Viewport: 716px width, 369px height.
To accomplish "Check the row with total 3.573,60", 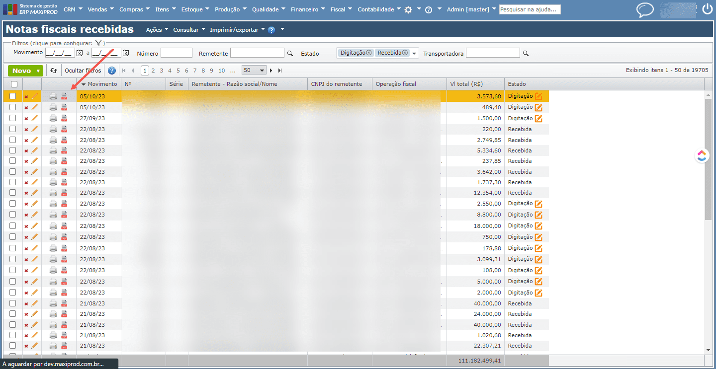I will [13, 96].
